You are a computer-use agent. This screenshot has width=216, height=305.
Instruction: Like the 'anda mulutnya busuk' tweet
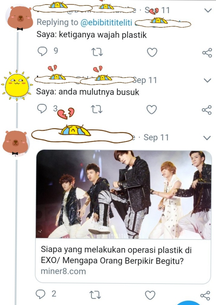152,109
